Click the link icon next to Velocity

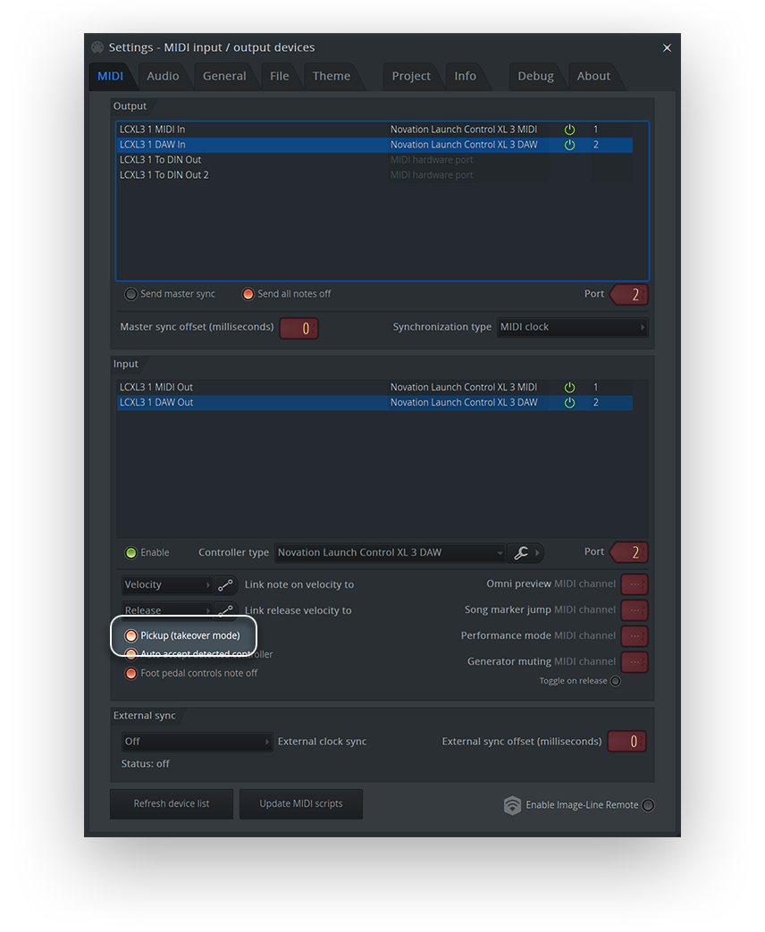point(225,585)
